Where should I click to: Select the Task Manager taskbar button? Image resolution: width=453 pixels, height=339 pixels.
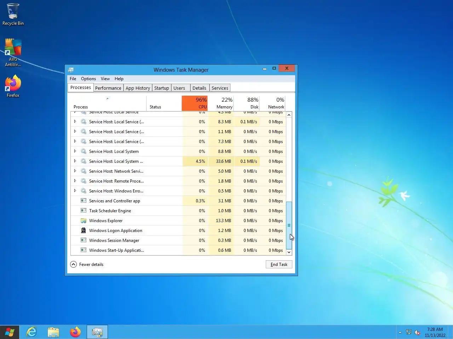[97, 332]
